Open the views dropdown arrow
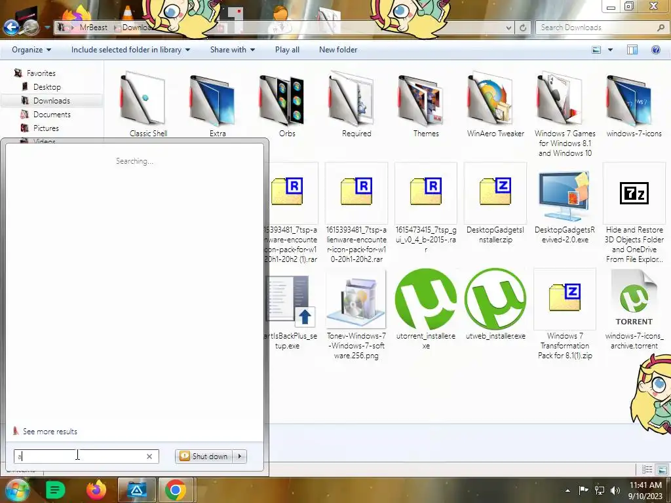This screenshot has width=671, height=503. 610,50
